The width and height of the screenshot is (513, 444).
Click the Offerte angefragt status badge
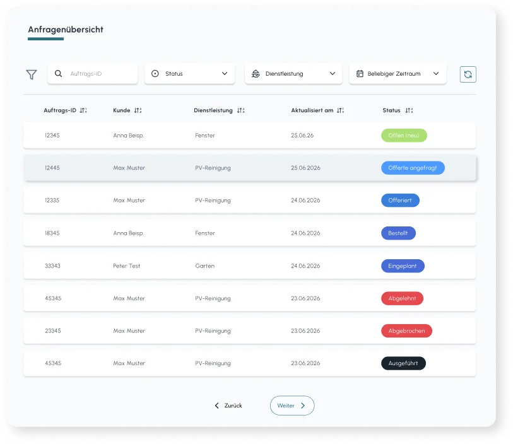click(413, 168)
